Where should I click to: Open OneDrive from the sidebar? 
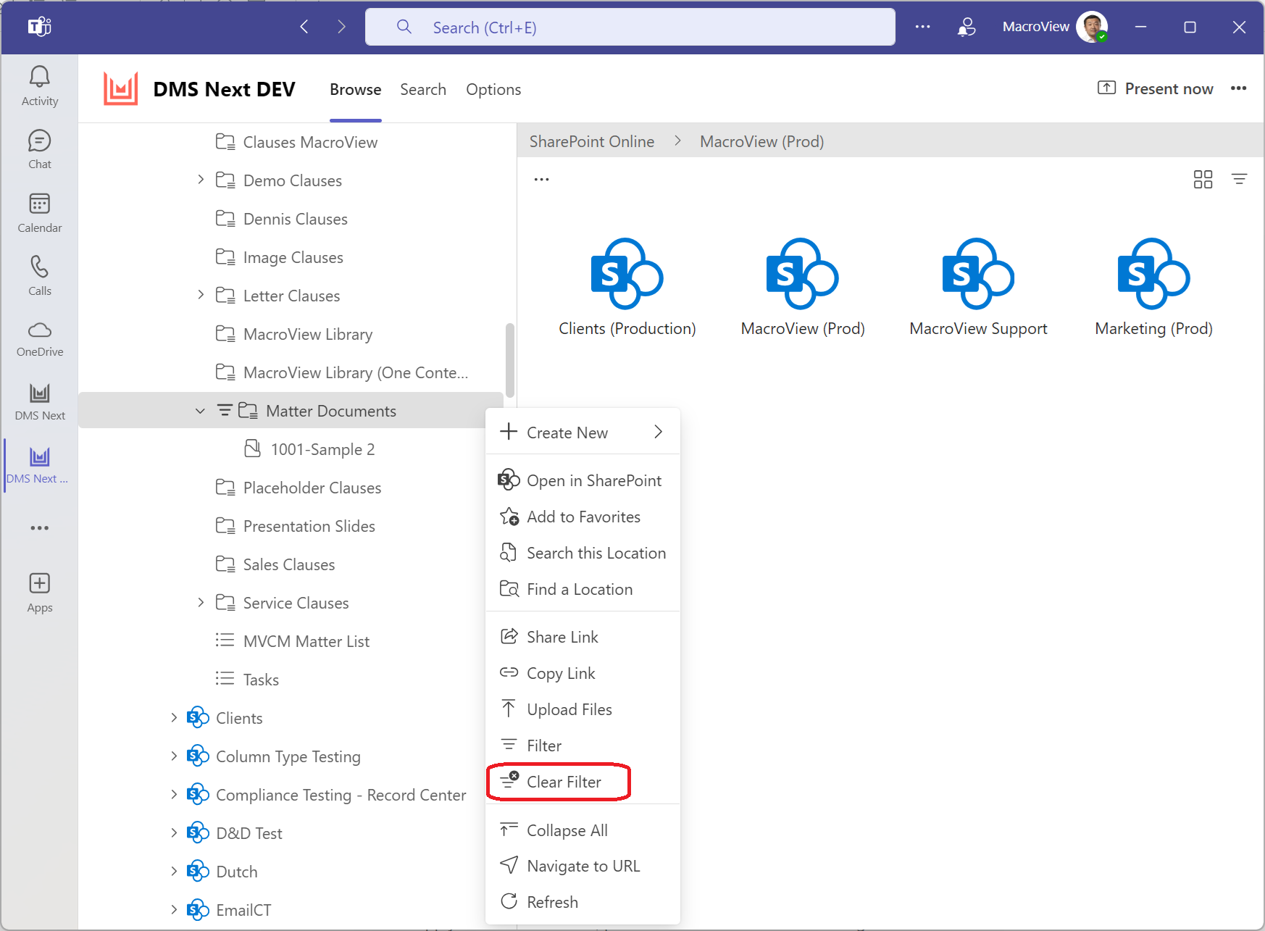(39, 339)
